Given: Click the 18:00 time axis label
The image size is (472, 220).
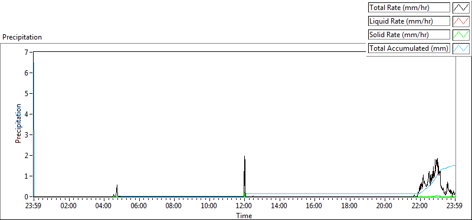Looking at the screenshot, I should click(x=350, y=206).
